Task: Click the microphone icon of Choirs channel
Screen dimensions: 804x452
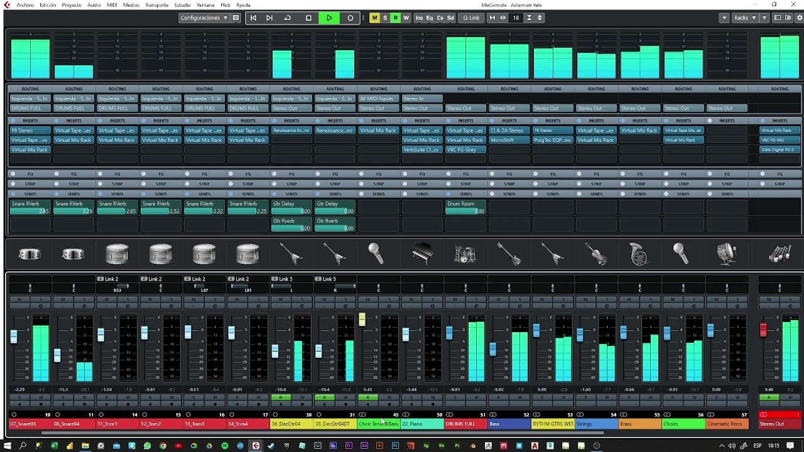Action: (x=681, y=254)
